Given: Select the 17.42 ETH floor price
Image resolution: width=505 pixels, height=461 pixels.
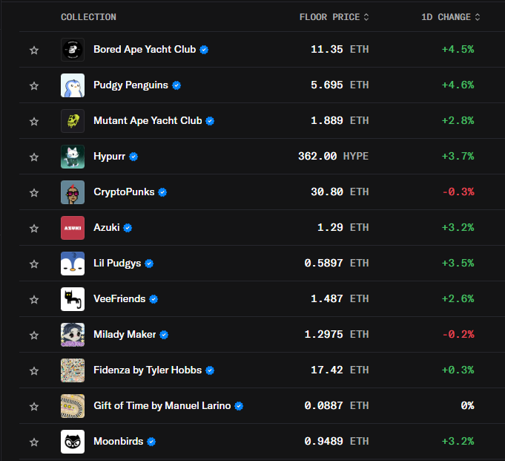Looking at the screenshot, I should (340, 370).
